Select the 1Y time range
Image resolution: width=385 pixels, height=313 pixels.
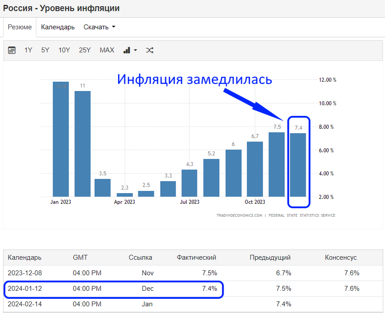28,50
